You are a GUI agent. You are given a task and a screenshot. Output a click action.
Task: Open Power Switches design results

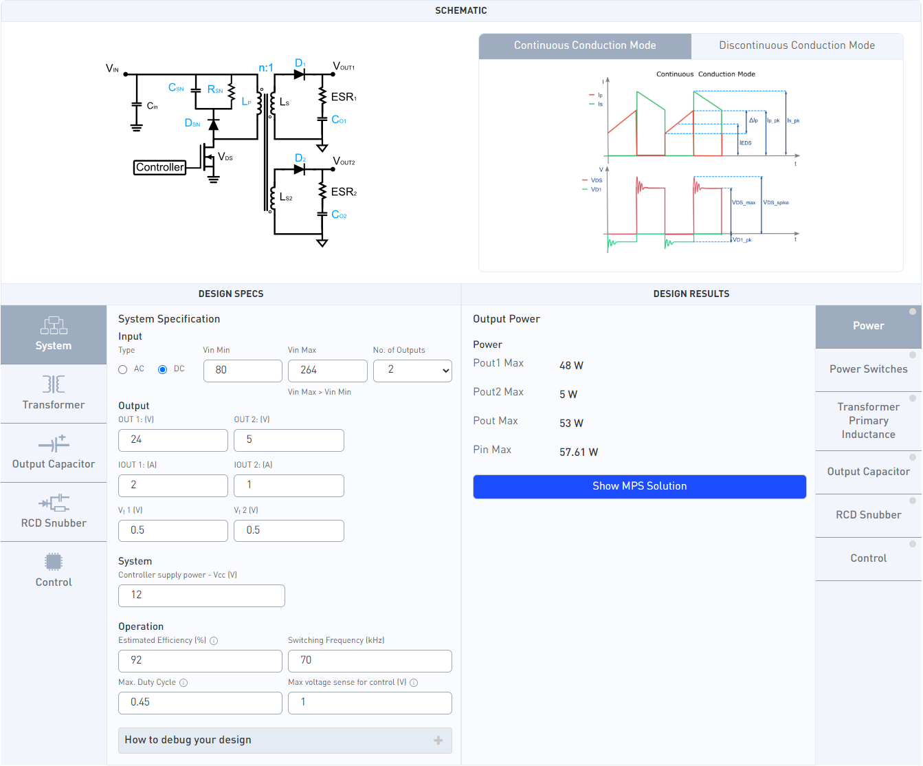click(x=868, y=370)
